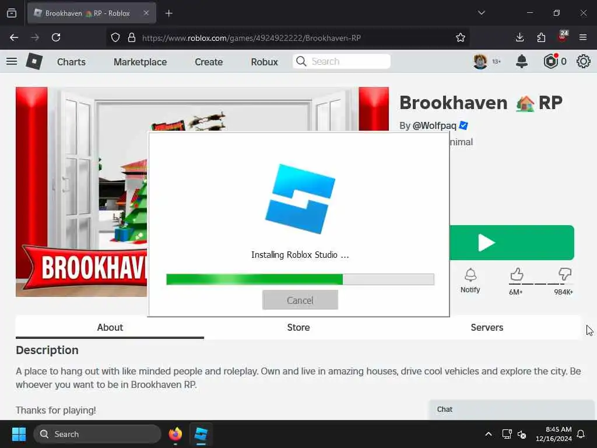Switch to the Store tab

pyautogui.click(x=298, y=327)
